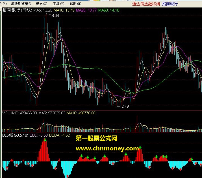Click the BBD: -5.58 value label
Screen dimensions: 202x178
click(x=39, y=135)
